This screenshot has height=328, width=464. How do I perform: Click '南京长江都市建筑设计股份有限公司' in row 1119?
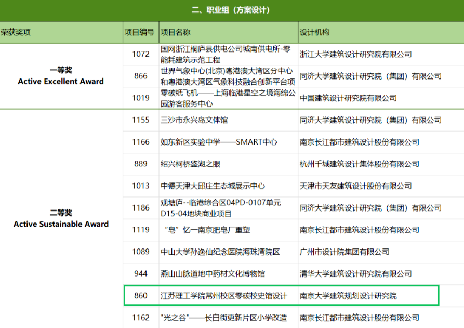click(360, 230)
